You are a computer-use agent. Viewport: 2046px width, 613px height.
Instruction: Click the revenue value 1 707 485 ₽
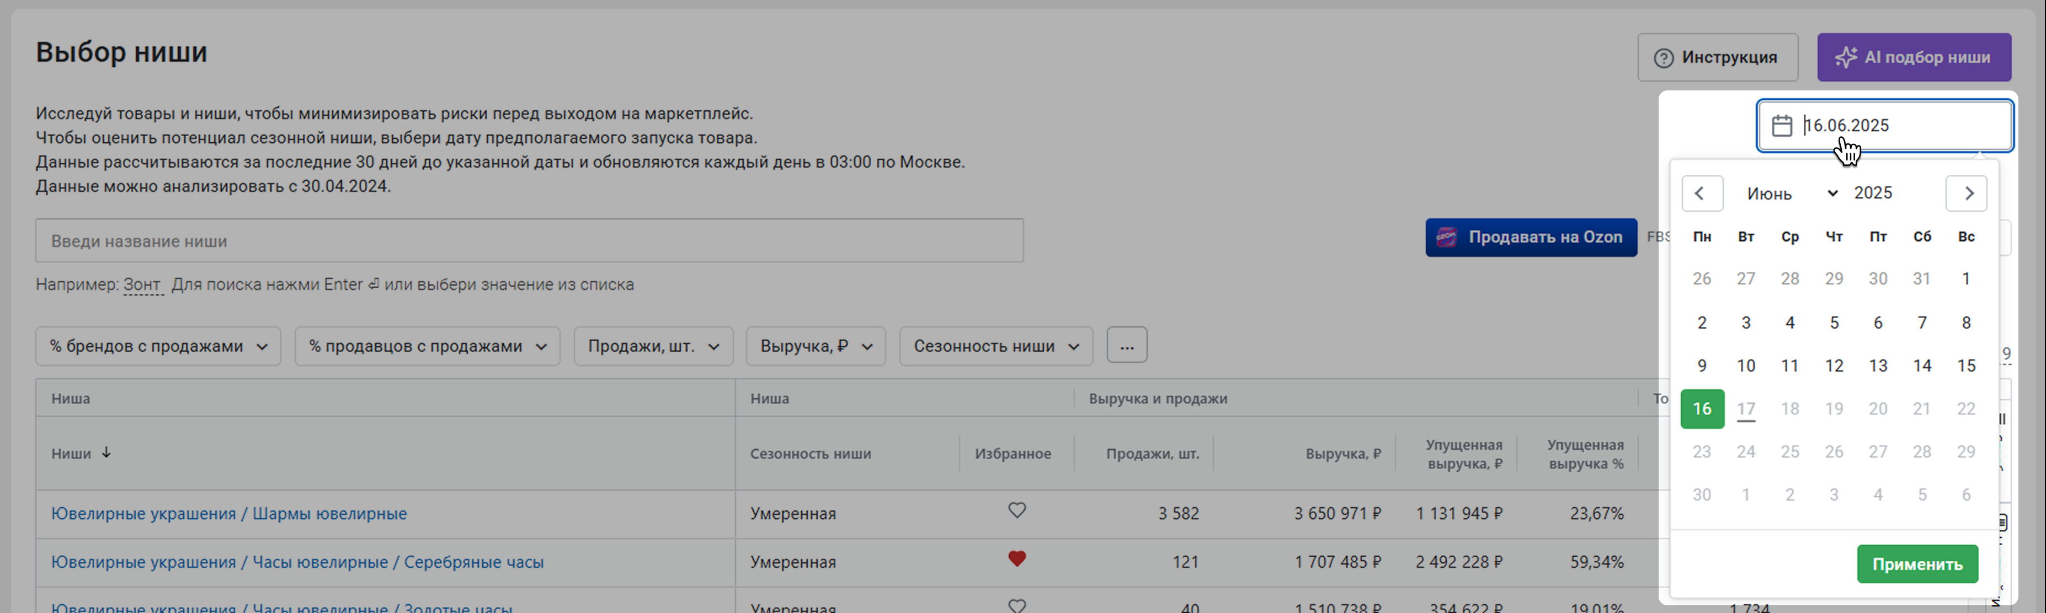click(1338, 562)
